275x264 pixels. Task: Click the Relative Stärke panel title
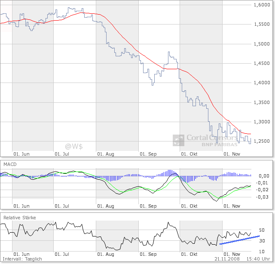click(x=20, y=218)
